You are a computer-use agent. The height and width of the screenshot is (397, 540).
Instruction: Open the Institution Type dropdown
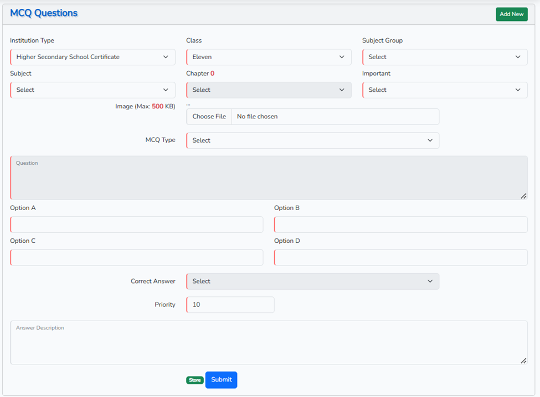coord(92,57)
